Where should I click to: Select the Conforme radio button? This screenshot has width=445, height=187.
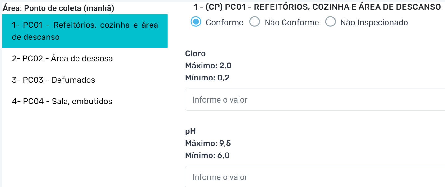196,22
